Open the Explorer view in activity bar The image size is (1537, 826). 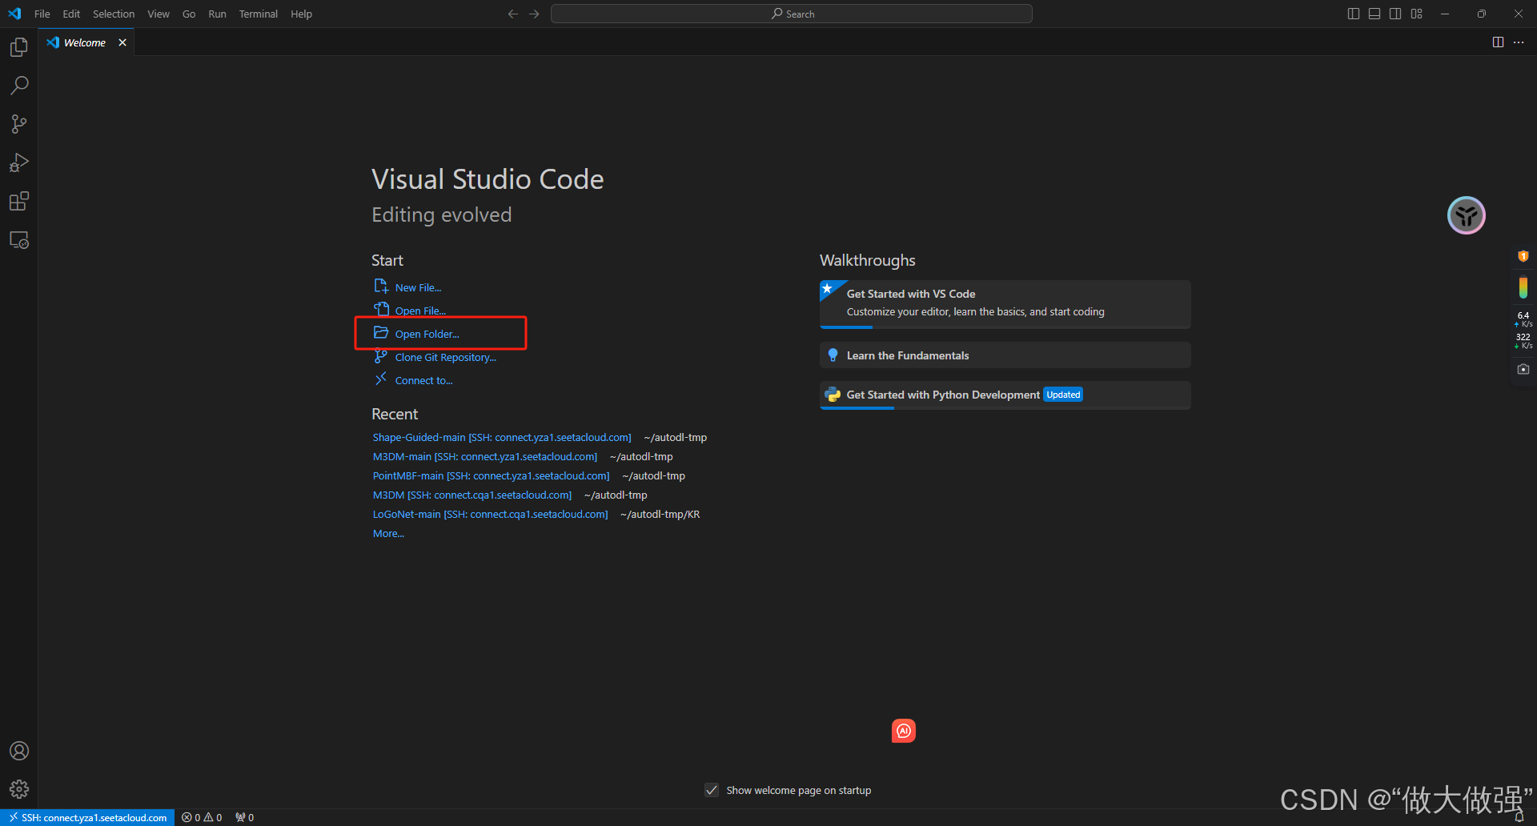(x=19, y=47)
